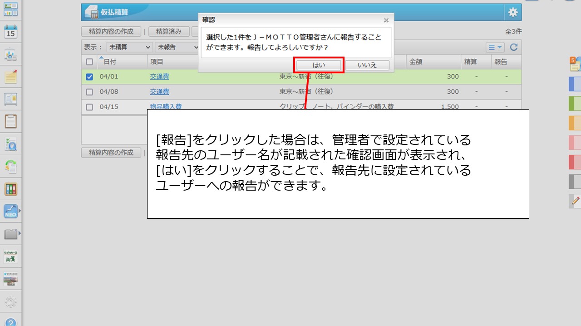Screen dimensions: 581x326
Task: Open the 交通費 link in 04/01 row
Action: [159, 77]
